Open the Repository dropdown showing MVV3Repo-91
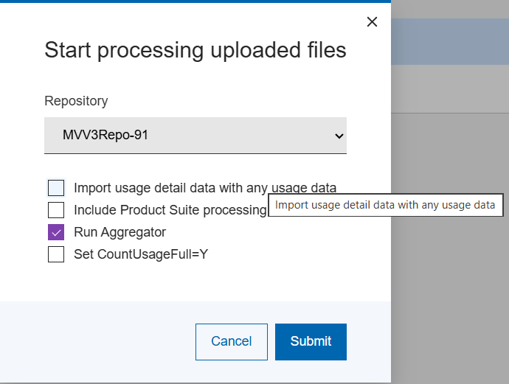The image size is (509, 384). click(184, 136)
